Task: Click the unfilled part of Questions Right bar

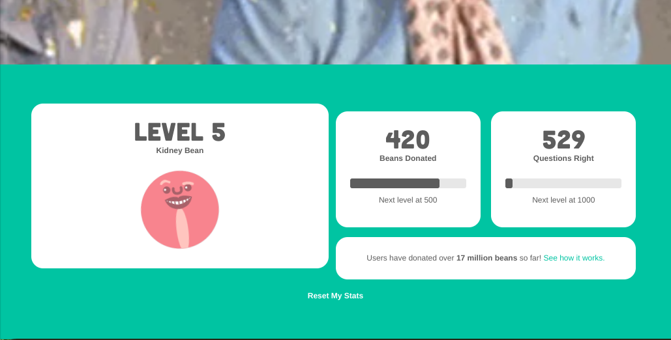Action: 567,184
